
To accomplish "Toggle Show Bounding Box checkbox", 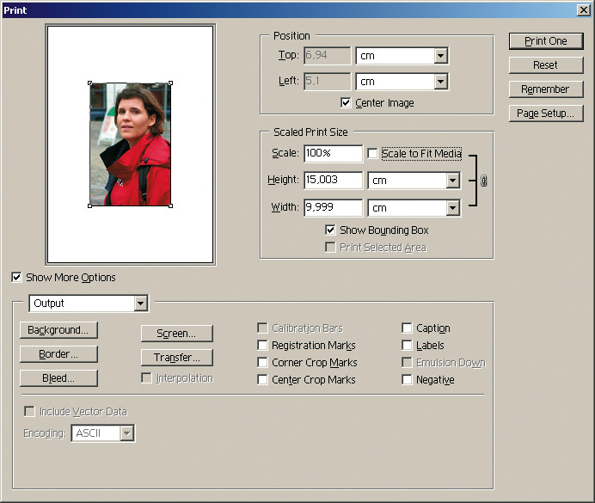I will click(330, 230).
